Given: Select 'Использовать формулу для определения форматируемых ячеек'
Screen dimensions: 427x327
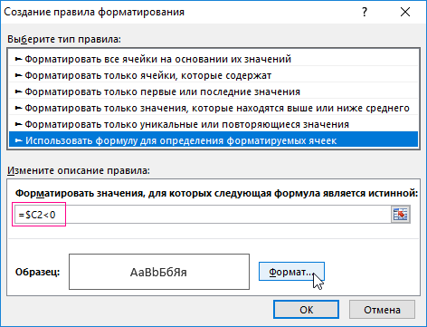Looking at the screenshot, I should point(213,140).
